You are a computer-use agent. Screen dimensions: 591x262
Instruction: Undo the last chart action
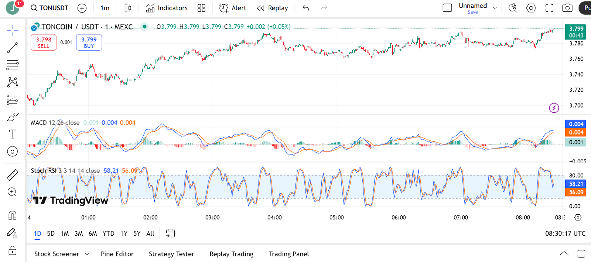305,8
